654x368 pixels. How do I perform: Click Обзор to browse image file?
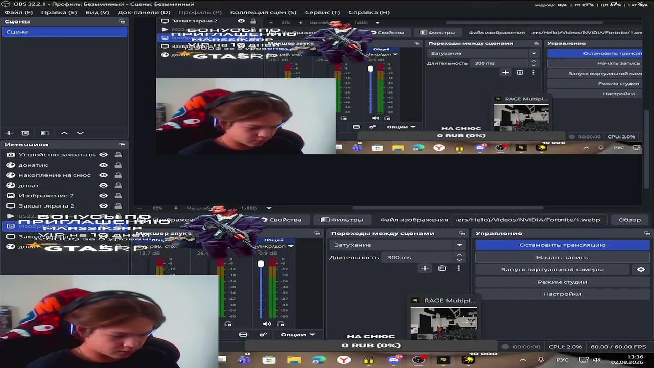[x=629, y=220]
